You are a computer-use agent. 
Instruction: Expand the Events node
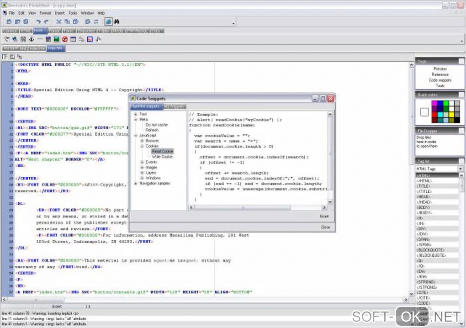click(x=142, y=162)
